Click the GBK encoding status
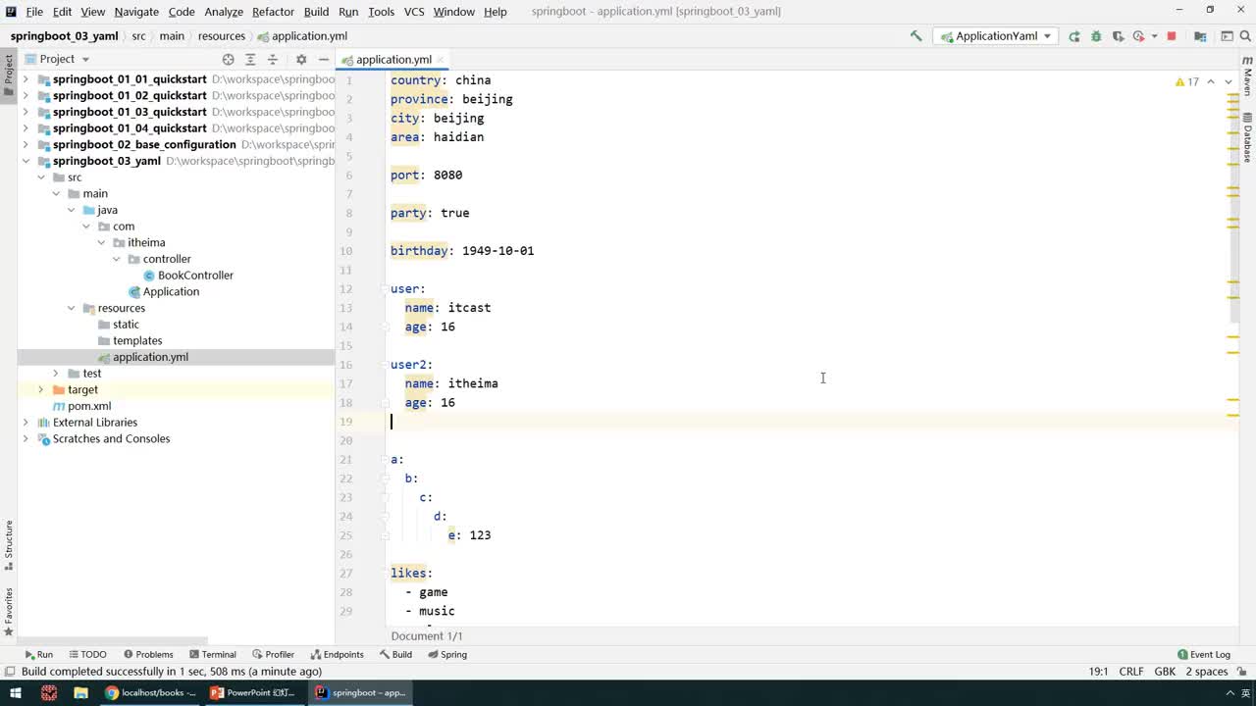Image resolution: width=1256 pixels, height=706 pixels. (x=1165, y=672)
